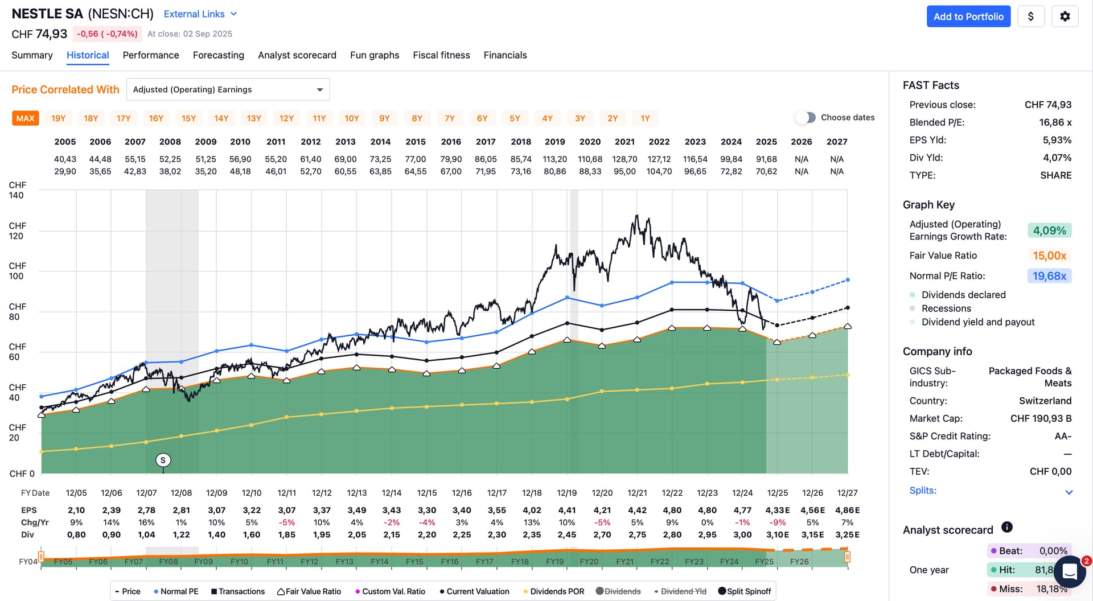Click the Analyst scorecard info icon
This screenshot has height=601, width=1093.
(x=1006, y=527)
